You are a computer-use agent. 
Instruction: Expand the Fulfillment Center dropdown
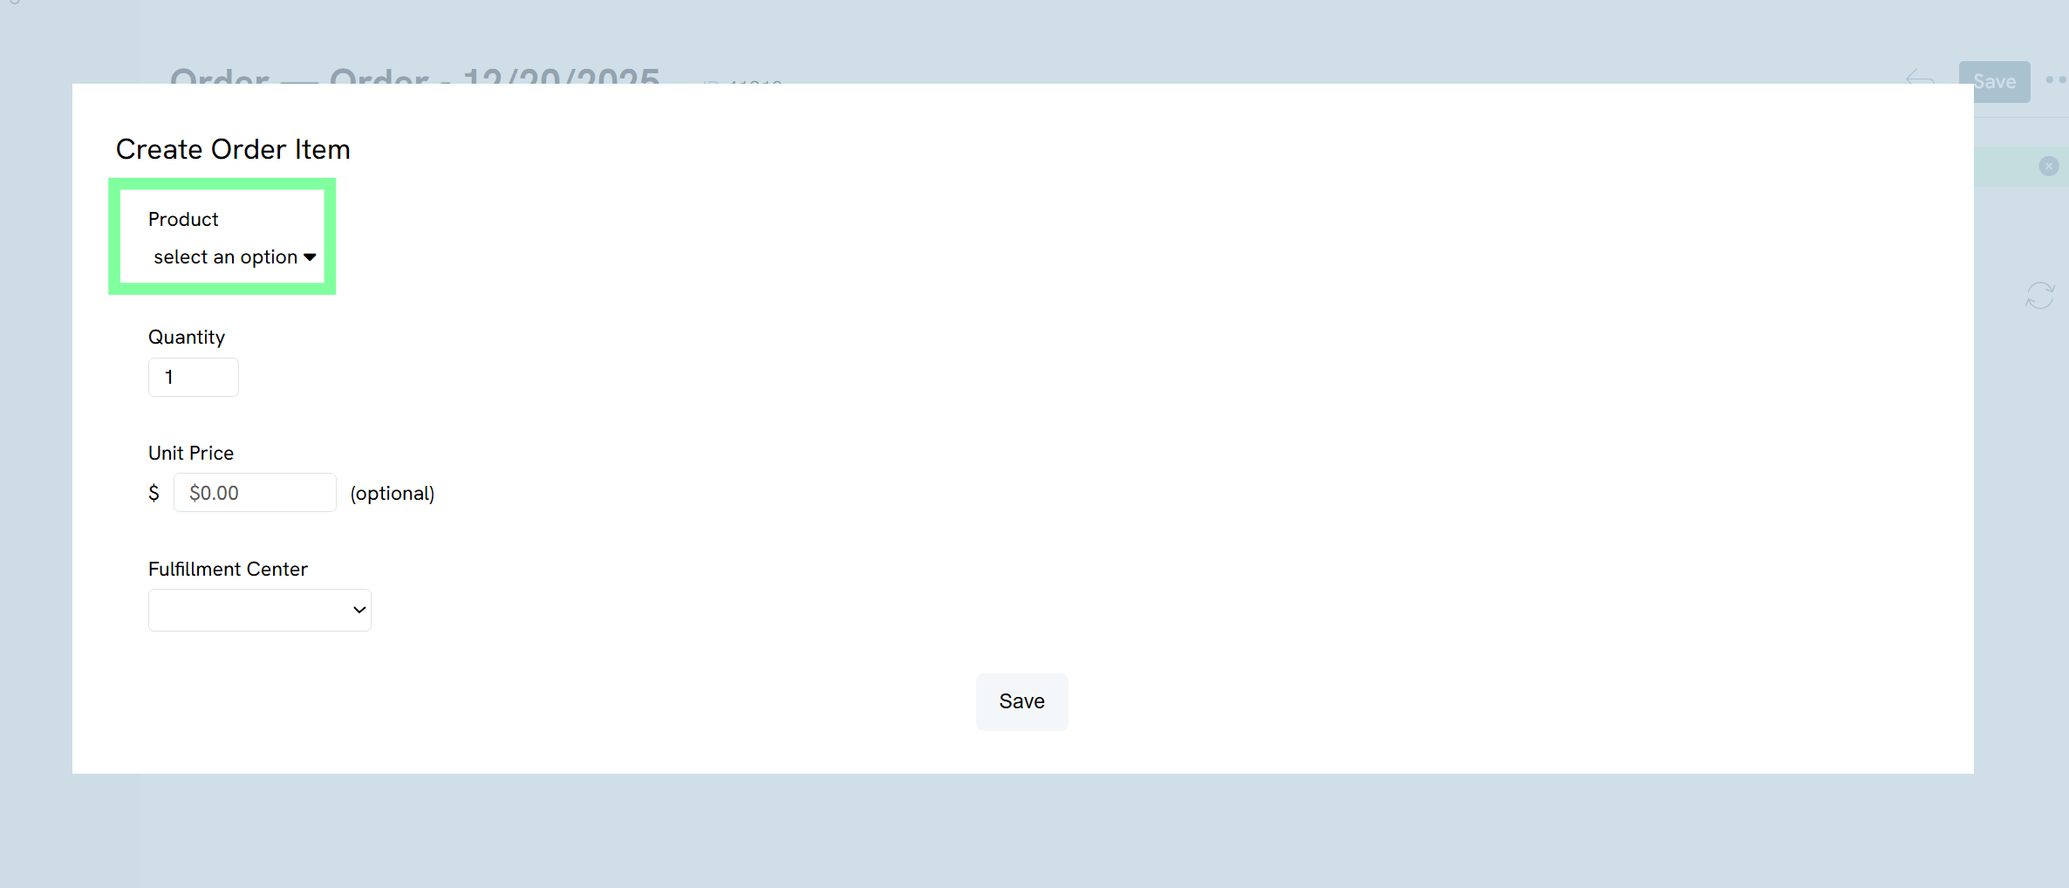pyautogui.click(x=259, y=610)
